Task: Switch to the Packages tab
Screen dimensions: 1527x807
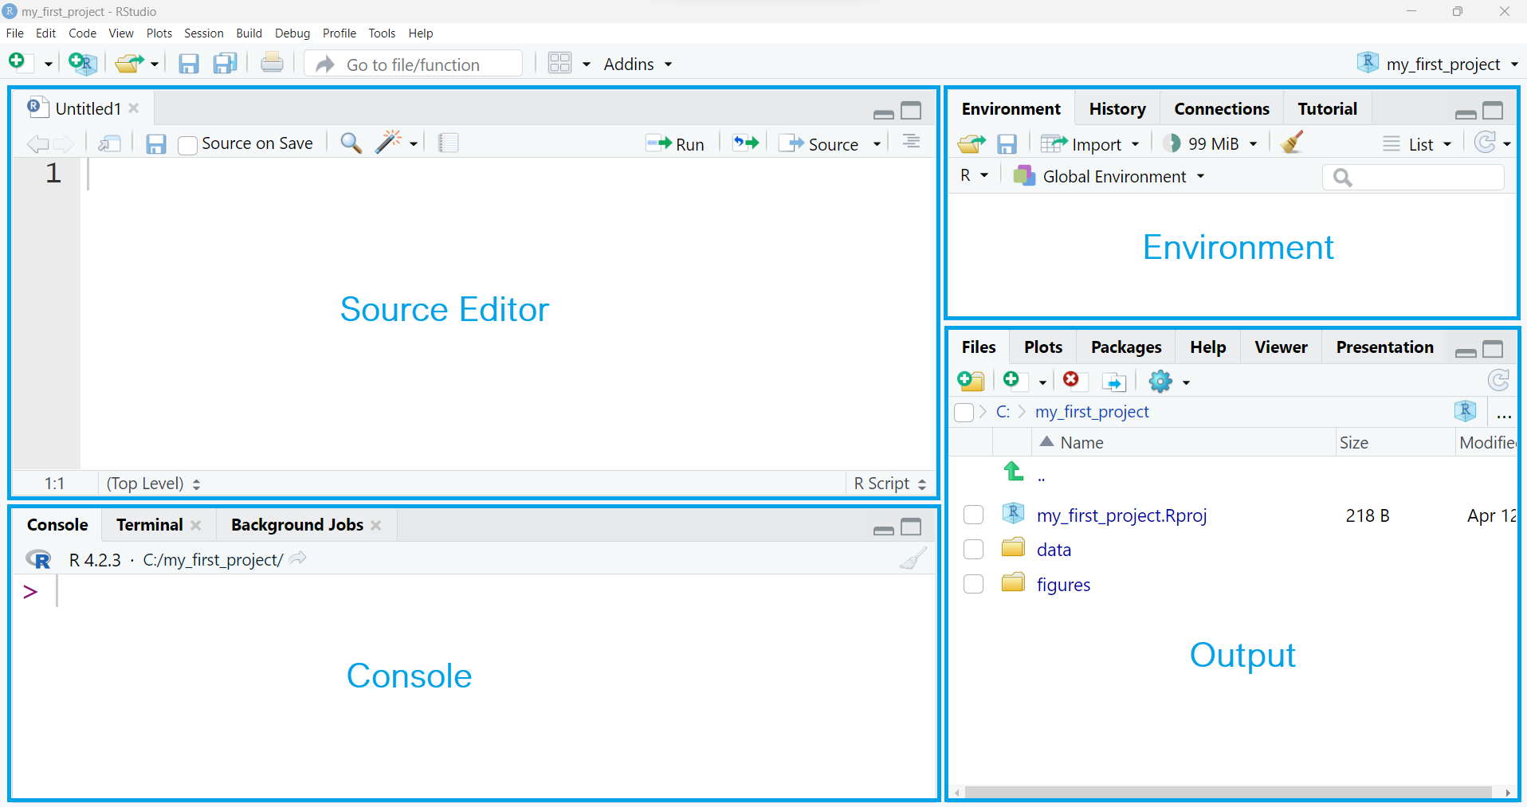Action: point(1125,347)
